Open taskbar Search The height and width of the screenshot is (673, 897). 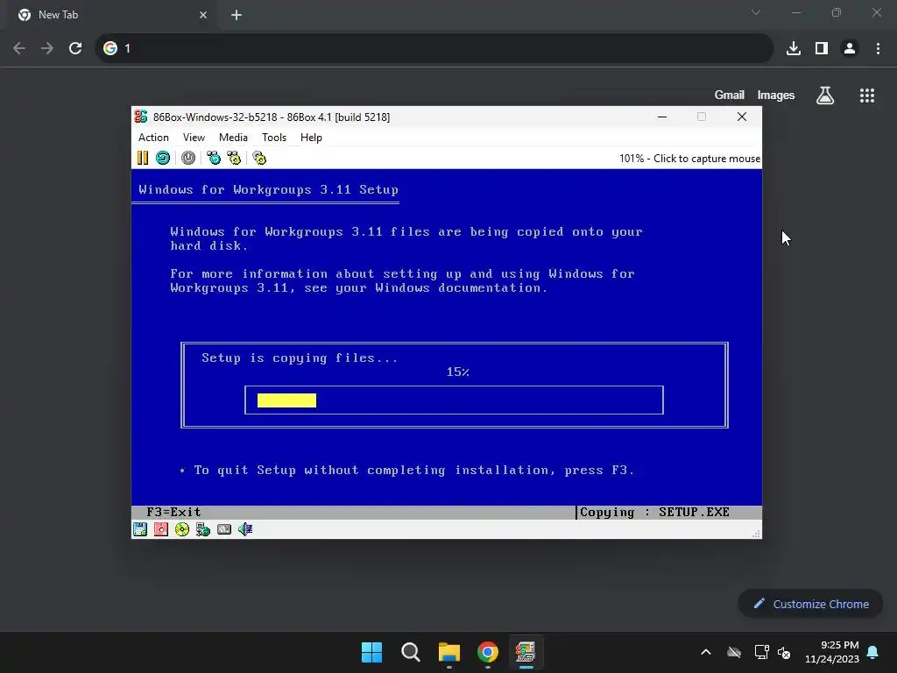[x=411, y=652]
